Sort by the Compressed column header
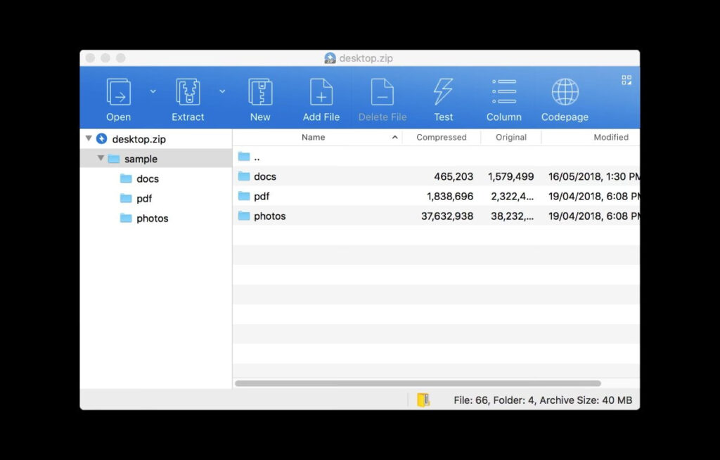This screenshot has width=720, height=460. click(x=441, y=138)
